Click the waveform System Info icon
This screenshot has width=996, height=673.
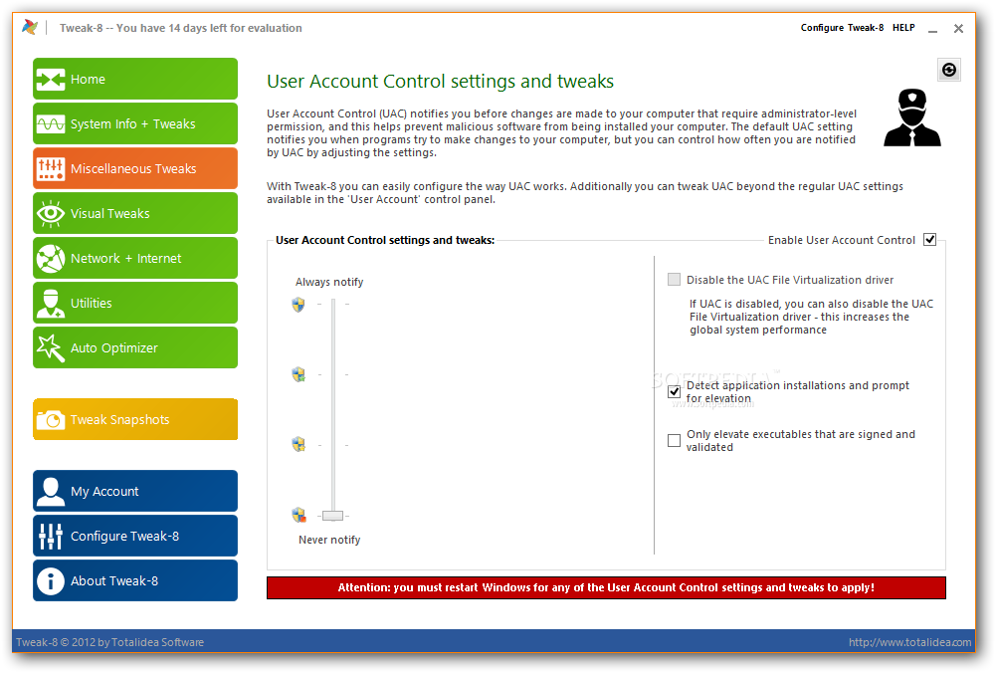(x=51, y=123)
